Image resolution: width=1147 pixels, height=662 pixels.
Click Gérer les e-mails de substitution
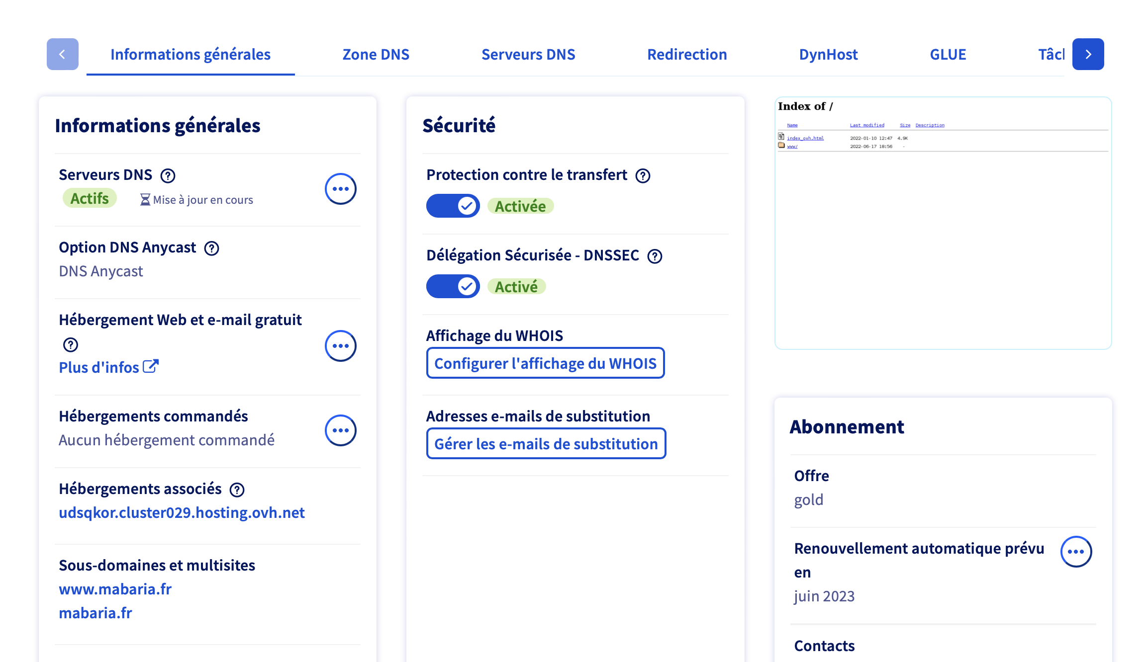click(546, 444)
